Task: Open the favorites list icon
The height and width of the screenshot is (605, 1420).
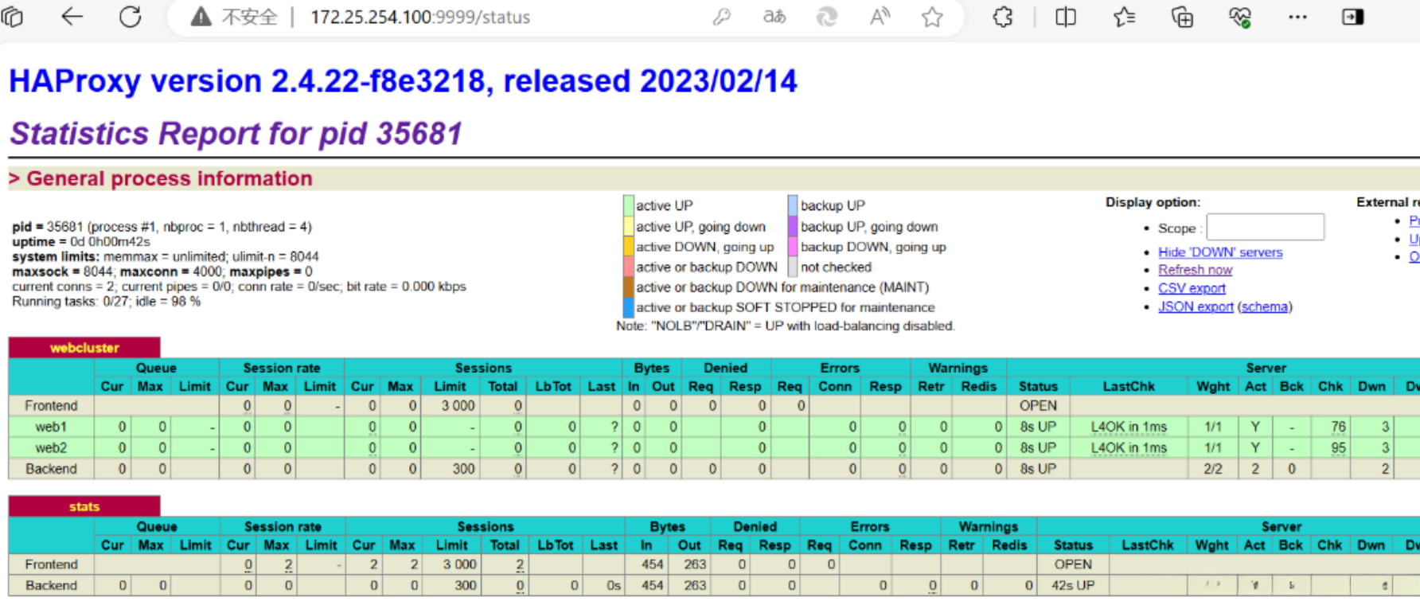Action: click(1124, 17)
